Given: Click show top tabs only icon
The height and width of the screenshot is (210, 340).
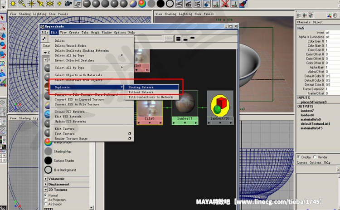Looking at the screenshot, I should tap(192, 38).
